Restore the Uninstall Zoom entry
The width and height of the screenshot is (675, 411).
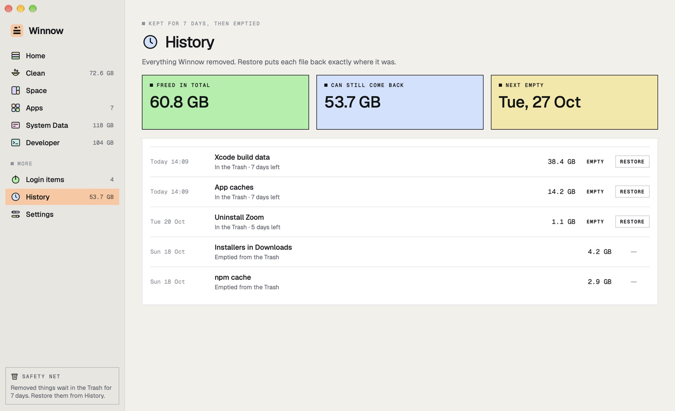(632, 221)
